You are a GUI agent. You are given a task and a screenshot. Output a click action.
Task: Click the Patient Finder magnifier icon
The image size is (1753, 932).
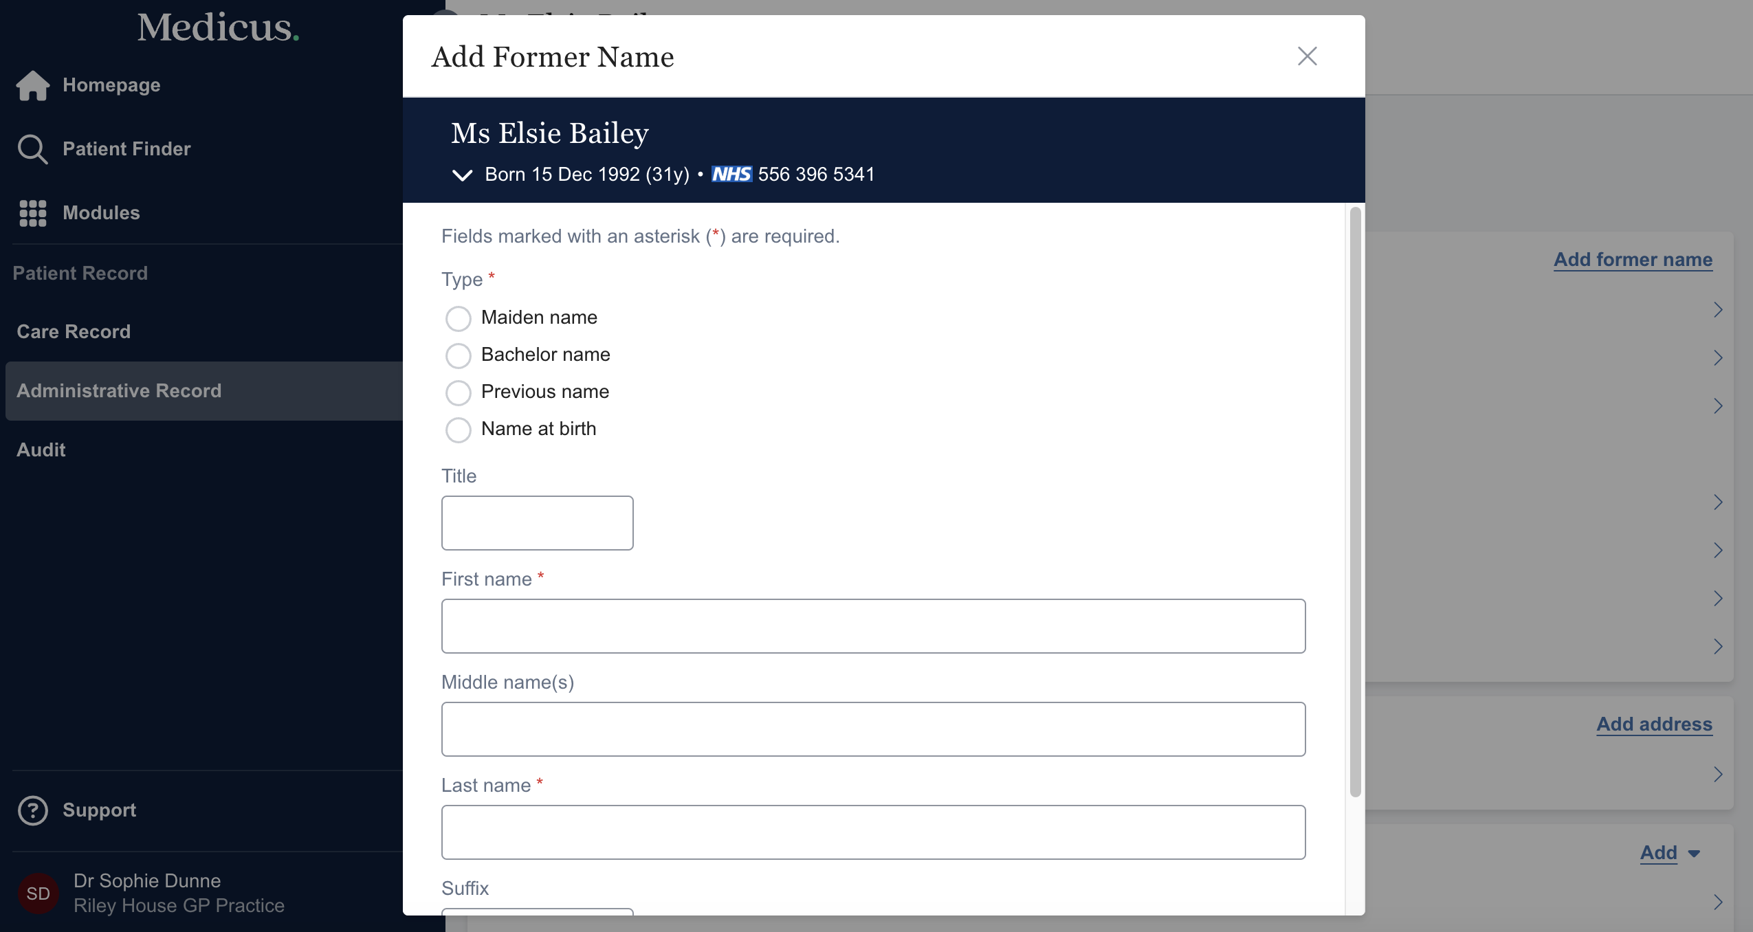click(x=32, y=149)
